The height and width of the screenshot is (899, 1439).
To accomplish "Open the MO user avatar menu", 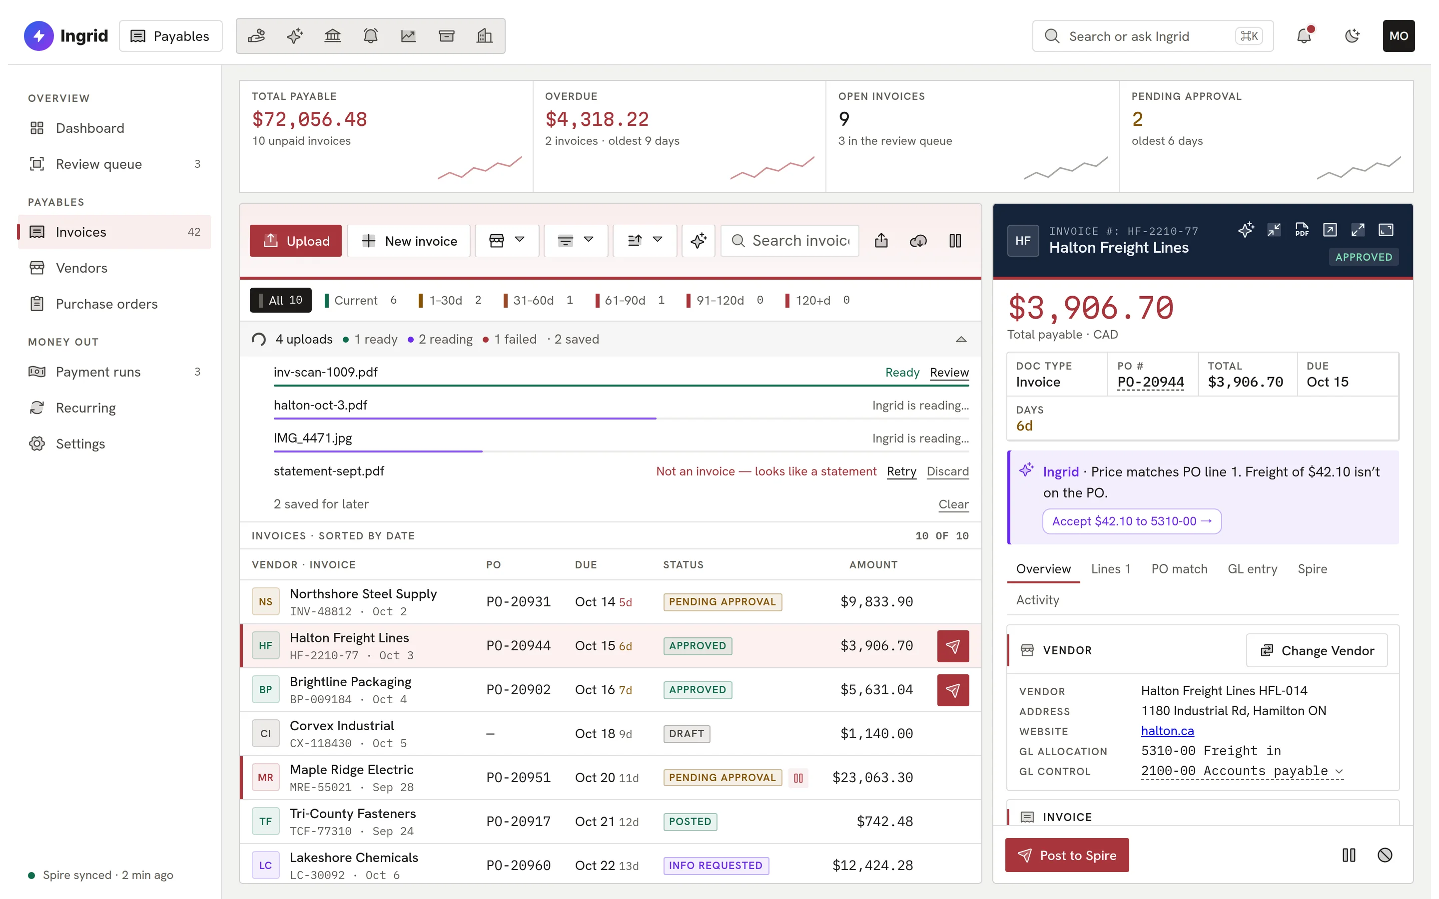I will [x=1399, y=35].
